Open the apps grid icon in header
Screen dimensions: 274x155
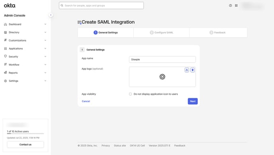[236, 6]
